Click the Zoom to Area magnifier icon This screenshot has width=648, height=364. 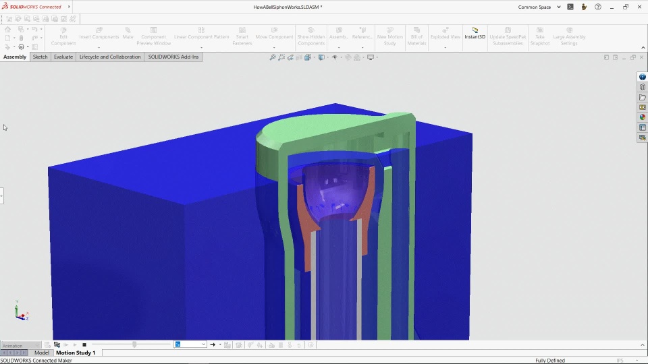pos(281,57)
